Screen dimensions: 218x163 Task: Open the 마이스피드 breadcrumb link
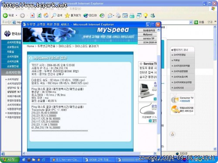coord(65,46)
